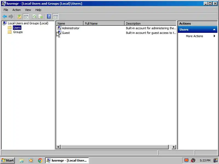Screen dimensions: 219x164
Task: Click the lusrmgr taskbar button
Action: point(67,160)
